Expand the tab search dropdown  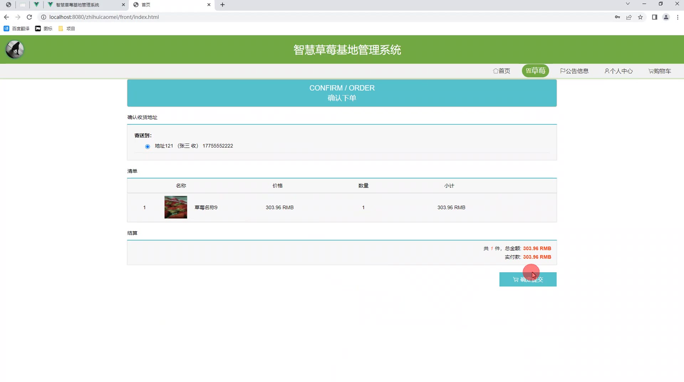(x=628, y=4)
